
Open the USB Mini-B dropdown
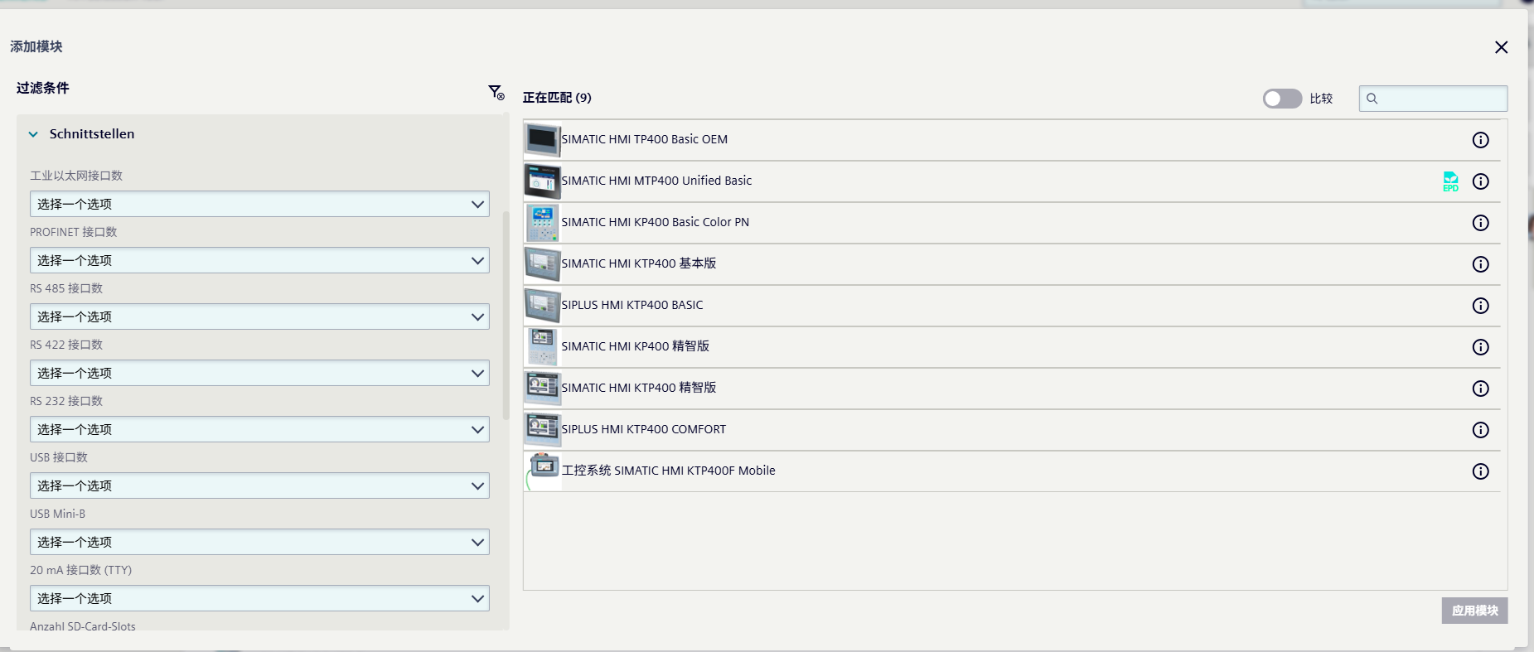[259, 542]
